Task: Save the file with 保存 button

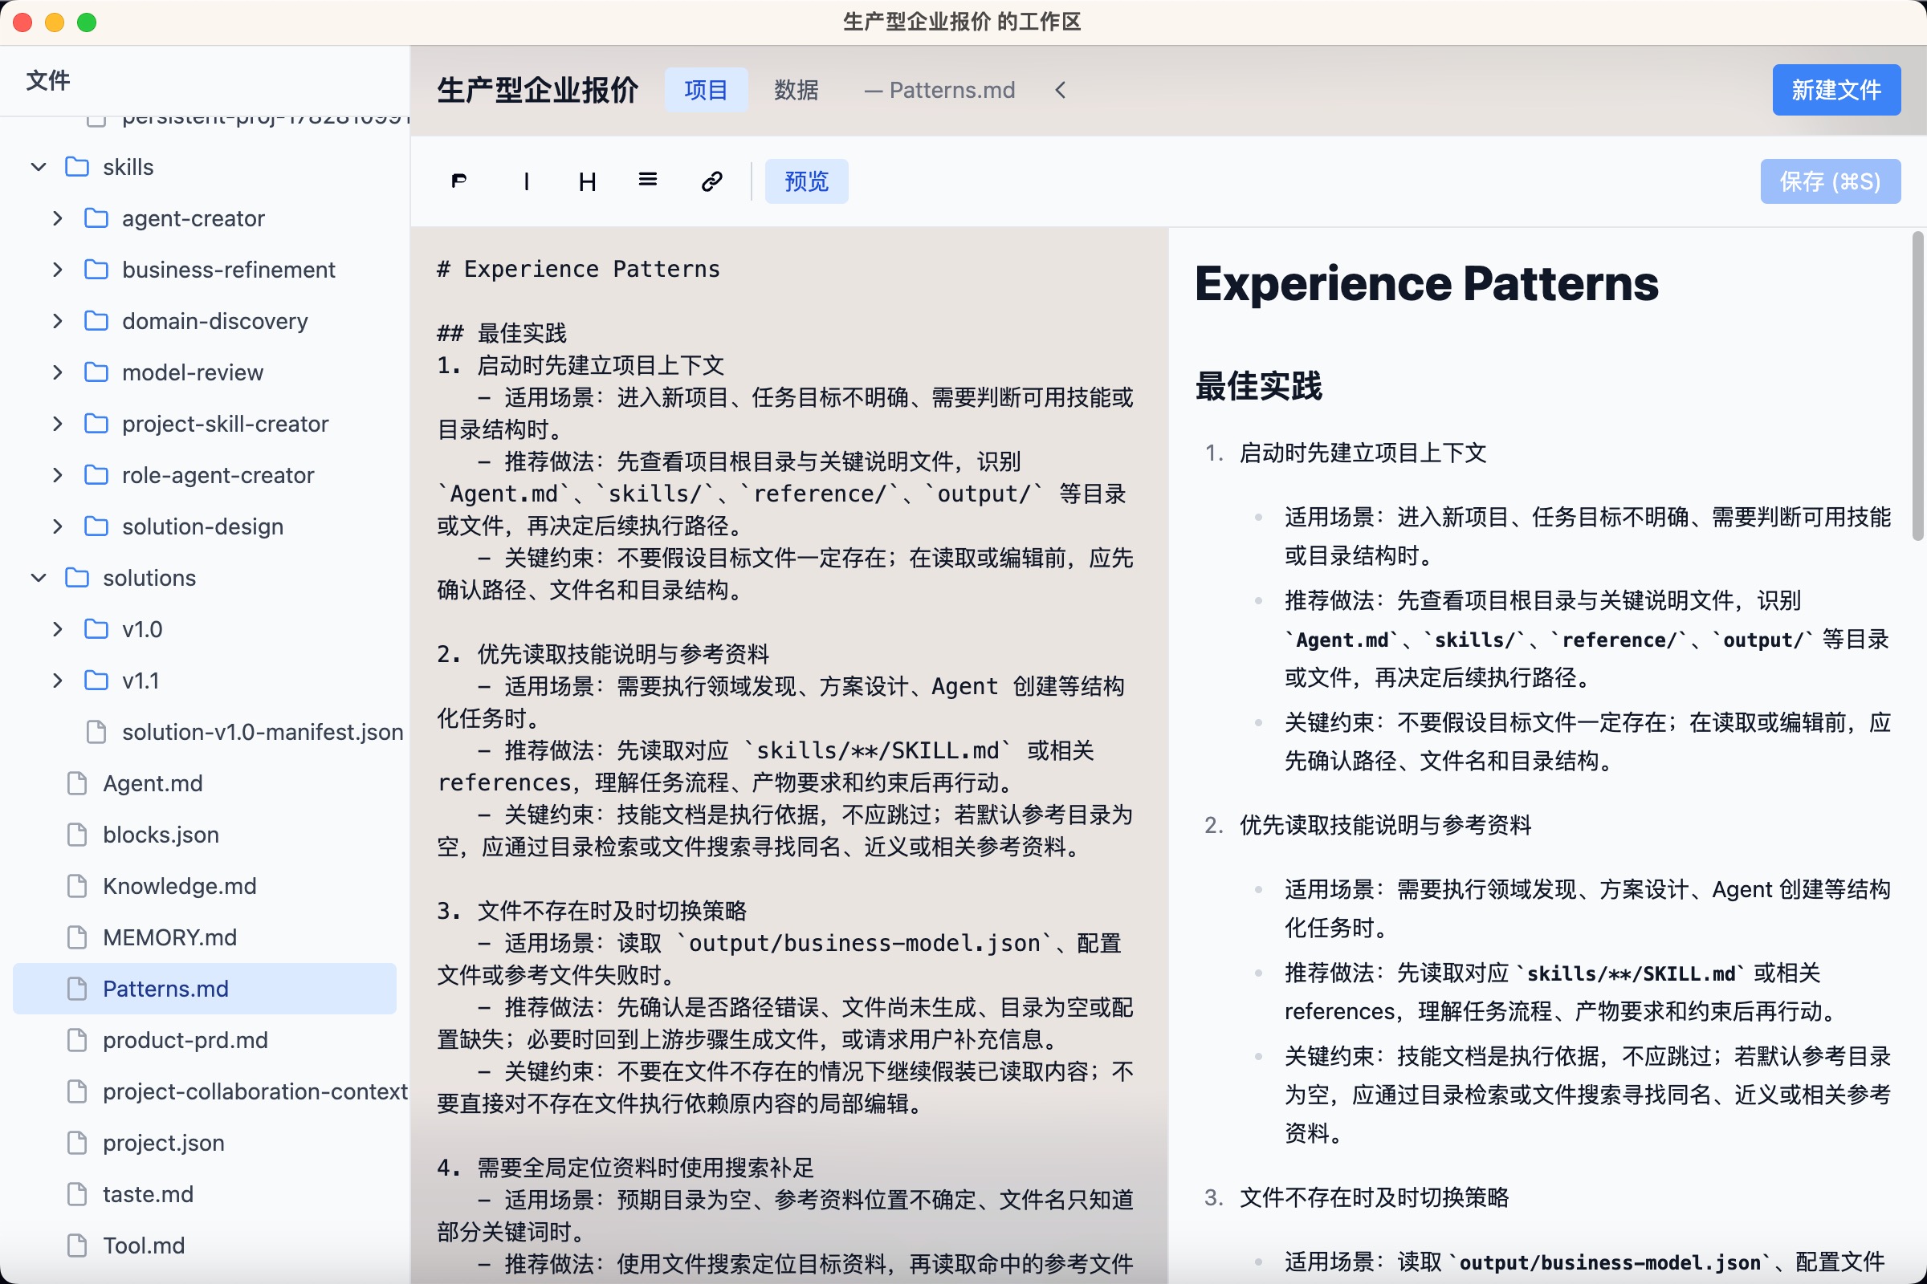Action: tap(1831, 181)
